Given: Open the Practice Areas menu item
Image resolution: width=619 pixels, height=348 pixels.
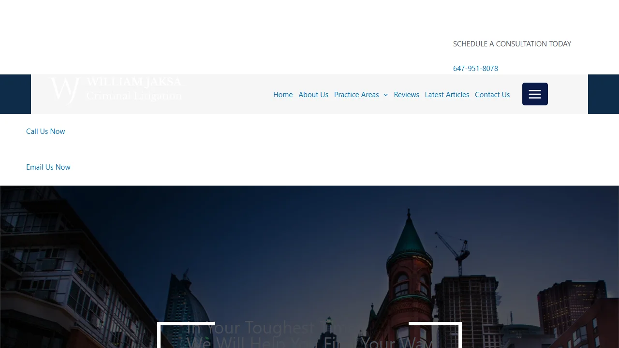Looking at the screenshot, I should coord(356,95).
